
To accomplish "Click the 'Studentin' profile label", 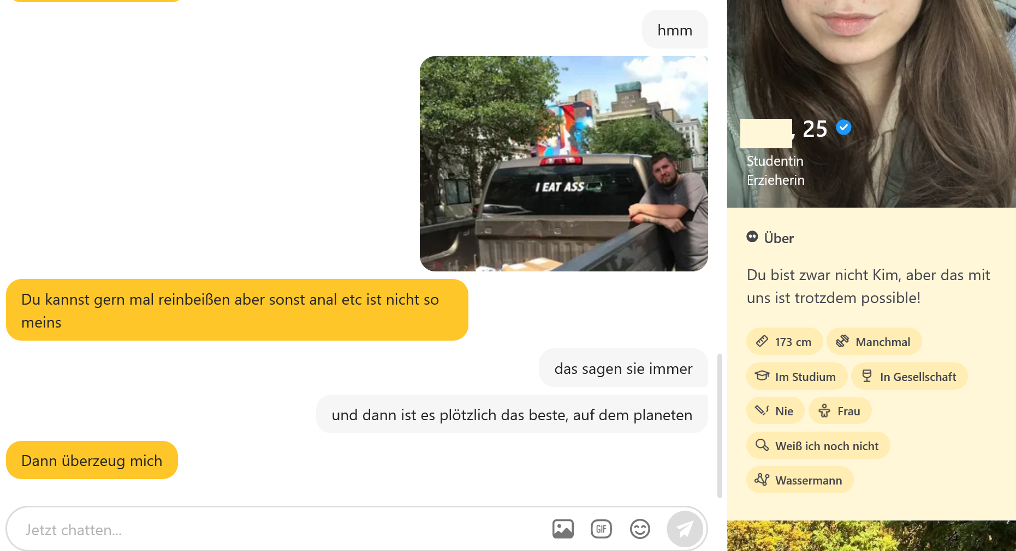I will click(775, 161).
